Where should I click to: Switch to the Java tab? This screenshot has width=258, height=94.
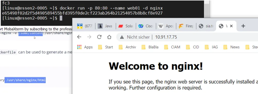pos(105,26)
